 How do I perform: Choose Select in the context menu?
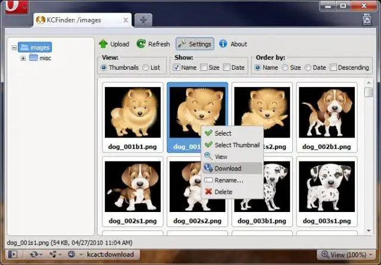tap(232, 133)
